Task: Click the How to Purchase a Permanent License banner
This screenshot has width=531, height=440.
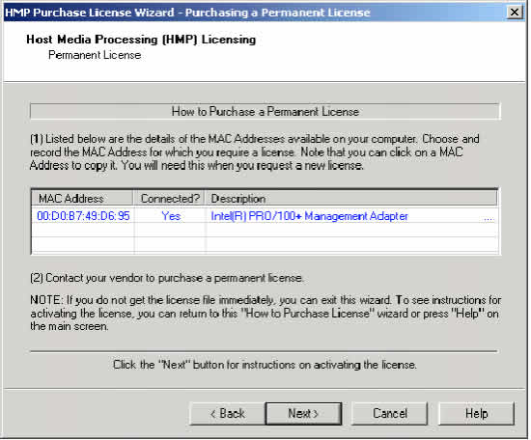Action: pyautogui.click(x=265, y=111)
